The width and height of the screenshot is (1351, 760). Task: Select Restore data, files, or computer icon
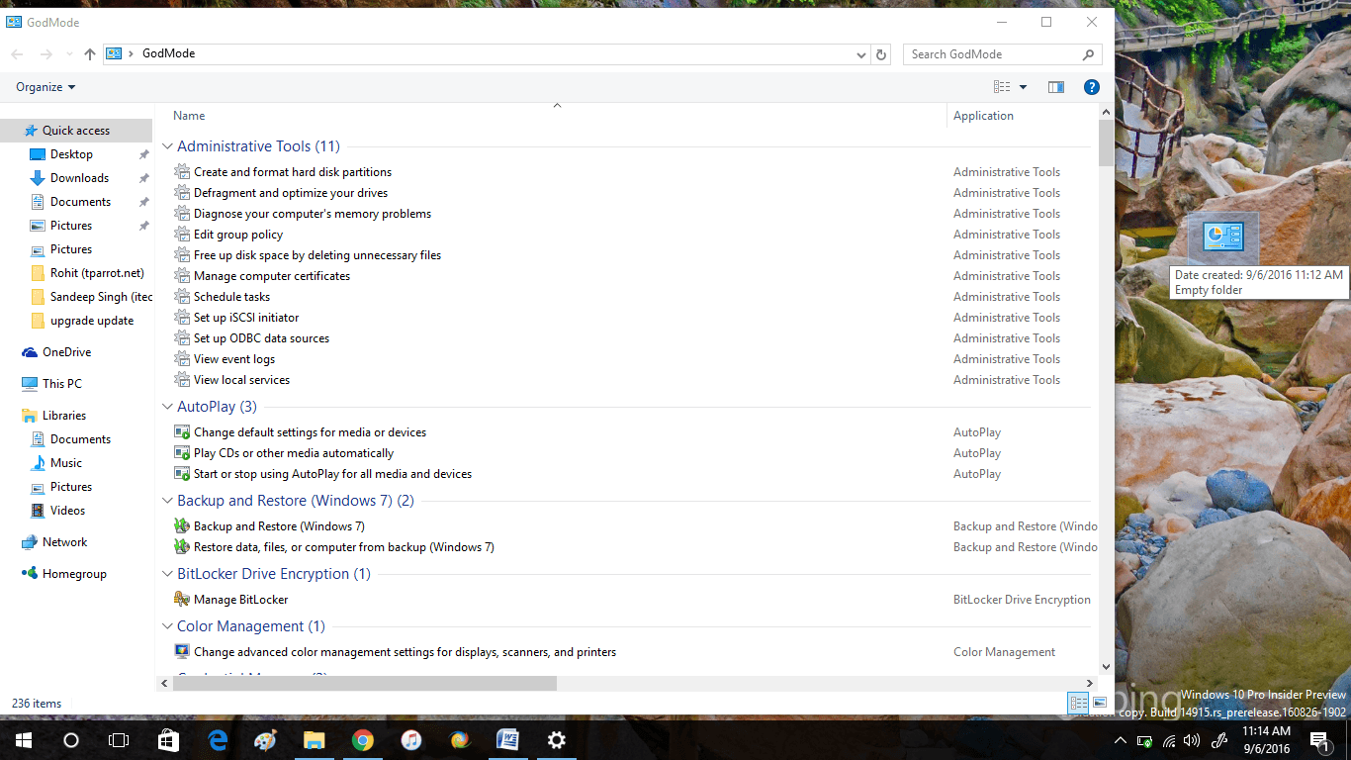(182, 547)
